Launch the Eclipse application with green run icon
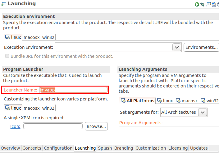219x153 pixels. 197,4
